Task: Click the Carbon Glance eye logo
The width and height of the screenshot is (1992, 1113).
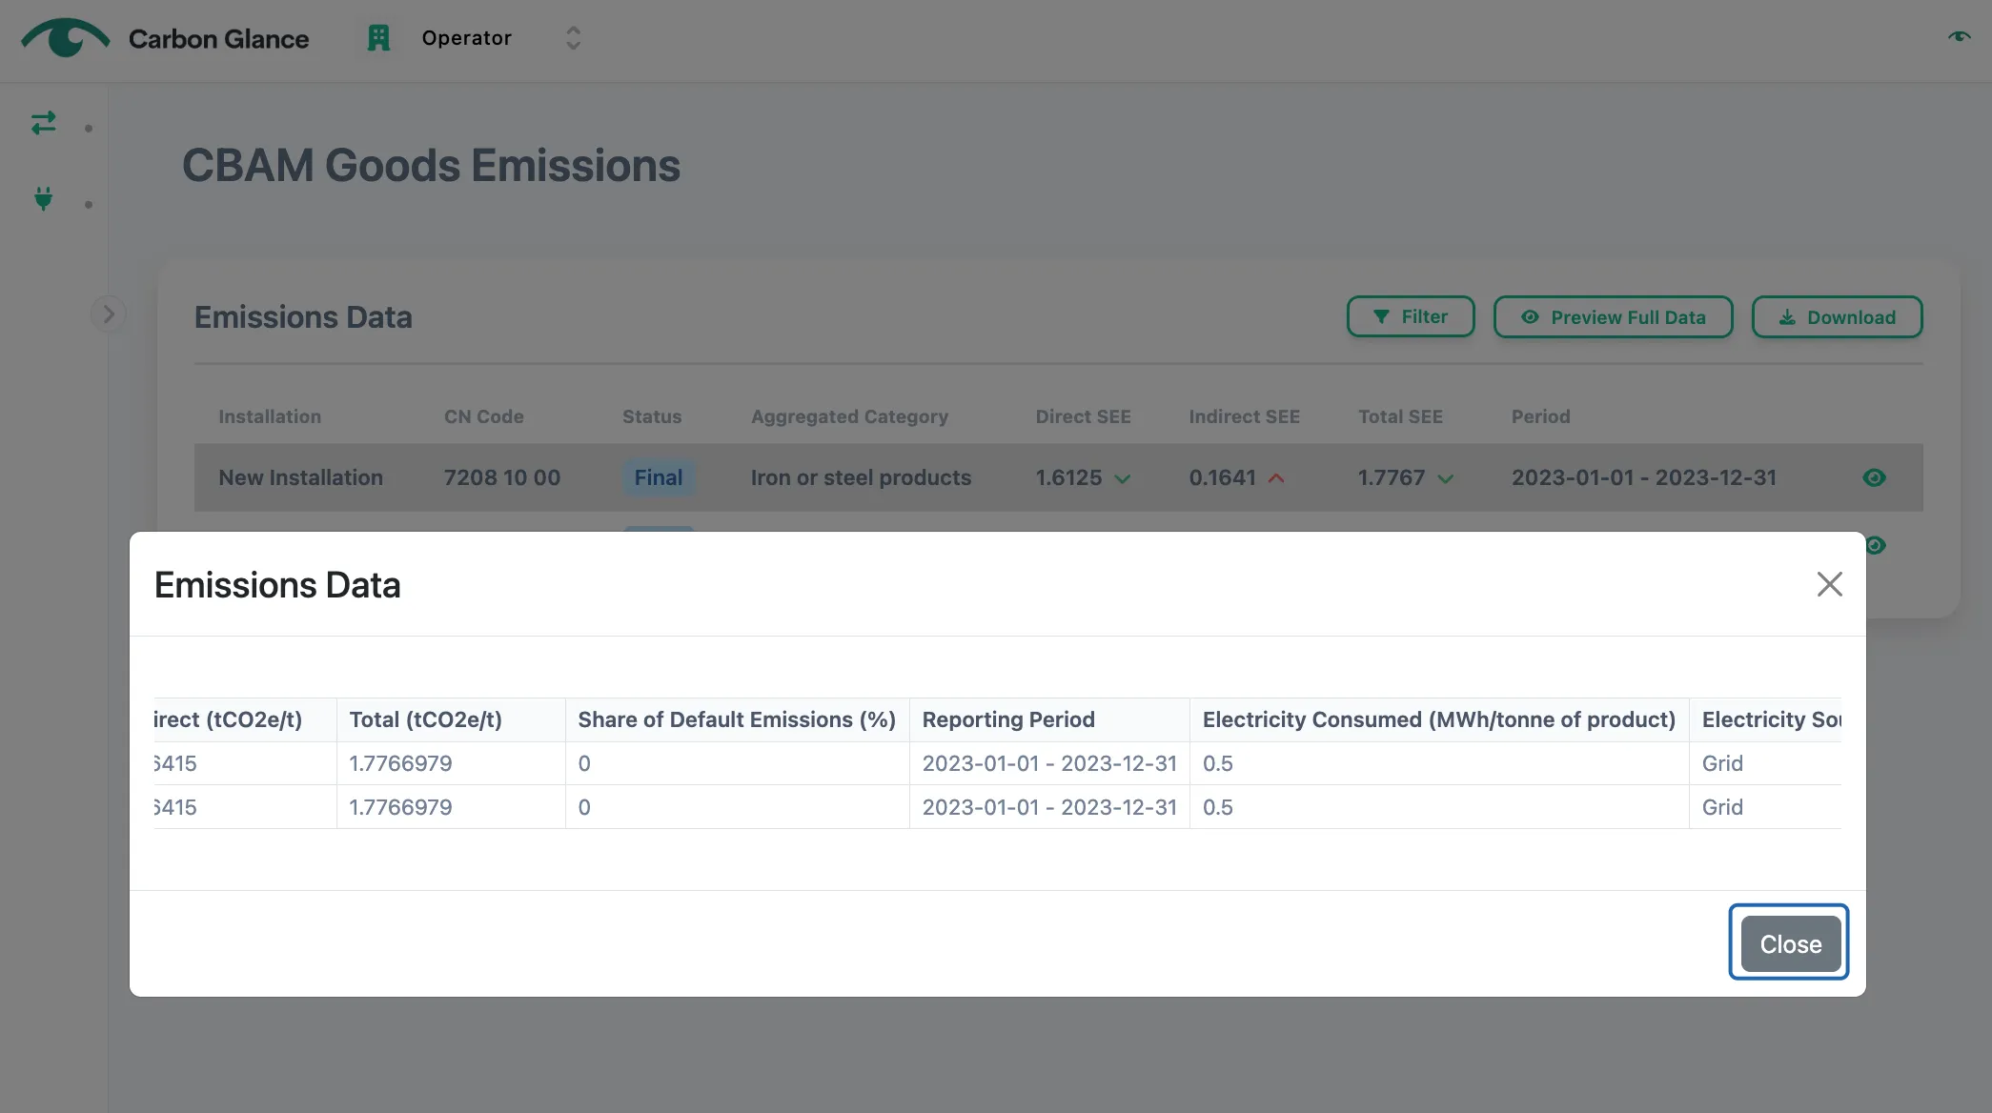Action: pyautogui.click(x=65, y=38)
